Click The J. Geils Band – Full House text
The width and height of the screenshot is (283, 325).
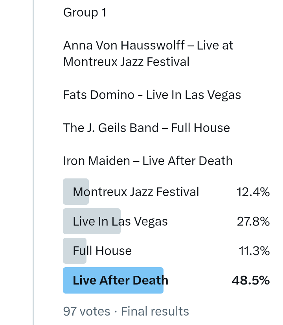(146, 128)
